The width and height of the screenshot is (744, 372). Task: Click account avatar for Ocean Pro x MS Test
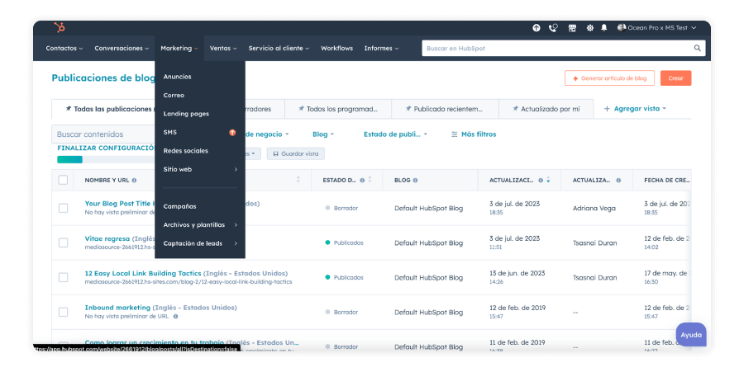coord(621,28)
